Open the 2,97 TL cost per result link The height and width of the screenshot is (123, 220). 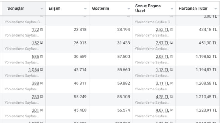tap(162, 43)
